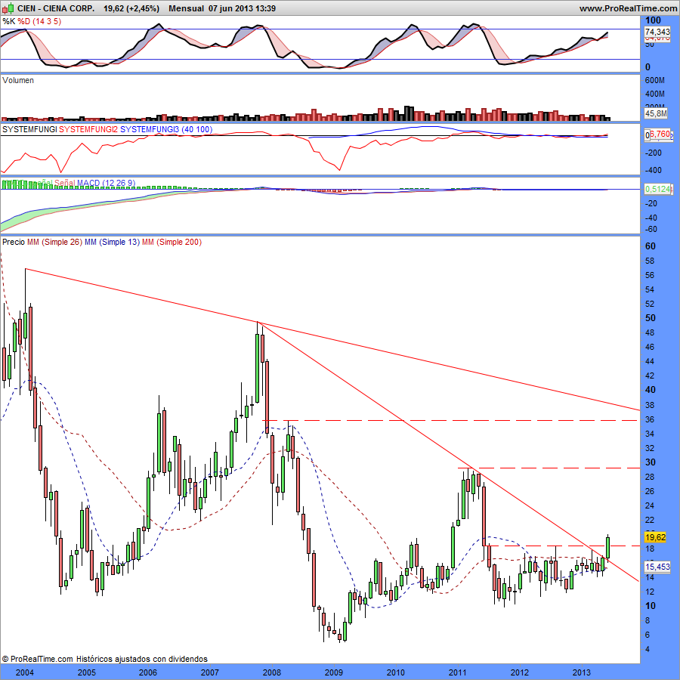The width and height of the screenshot is (680, 680).
Task: Click the -60 label on MACD axis
Action: [651, 230]
